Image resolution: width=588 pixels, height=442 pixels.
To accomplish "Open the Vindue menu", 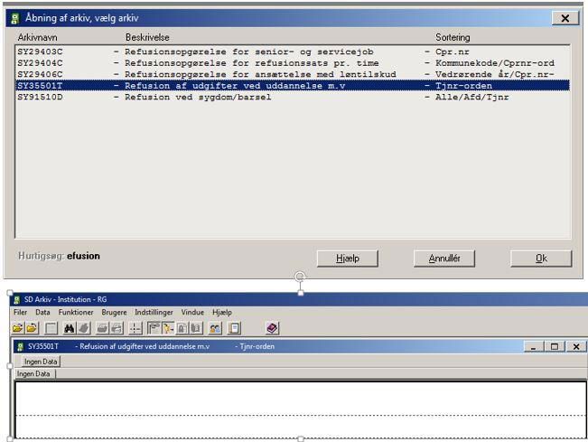I will 192,312.
